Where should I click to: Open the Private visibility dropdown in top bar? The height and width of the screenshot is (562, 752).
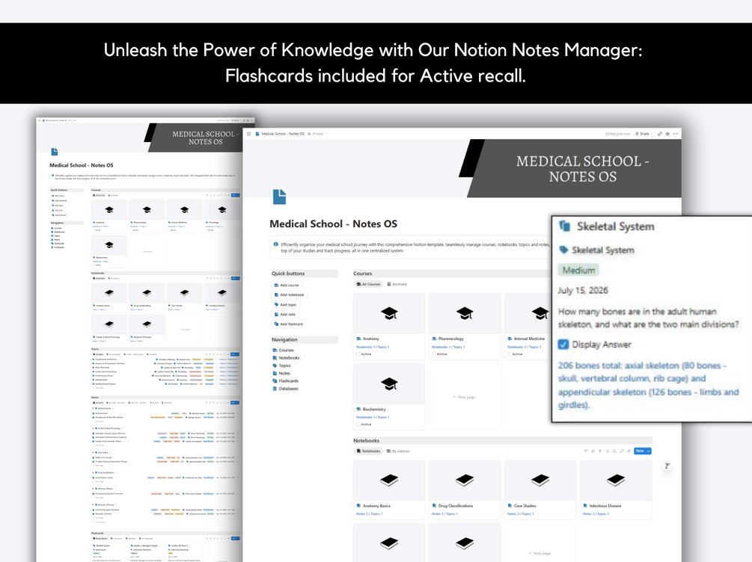(x=317, y=134)
